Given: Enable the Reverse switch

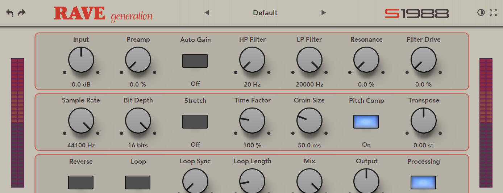Looking at the screenshot, I should tap(81, 182).
